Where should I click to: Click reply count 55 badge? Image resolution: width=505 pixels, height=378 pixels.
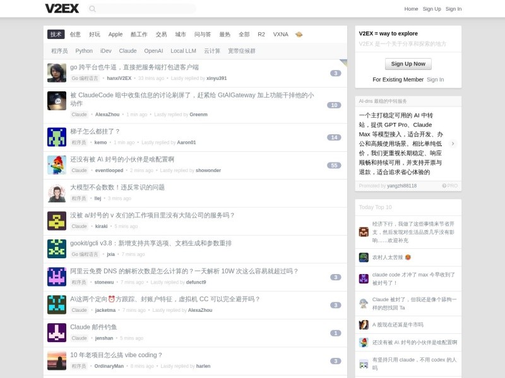click(334, 165)
